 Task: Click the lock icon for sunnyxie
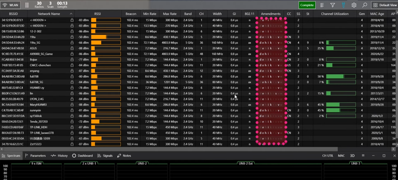click(72, 110)
